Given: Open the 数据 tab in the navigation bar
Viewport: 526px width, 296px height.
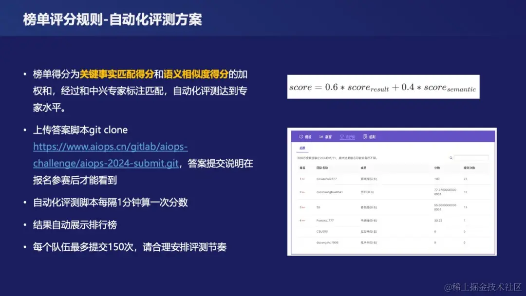Looking at the screenshot, I should pos(328,136).
